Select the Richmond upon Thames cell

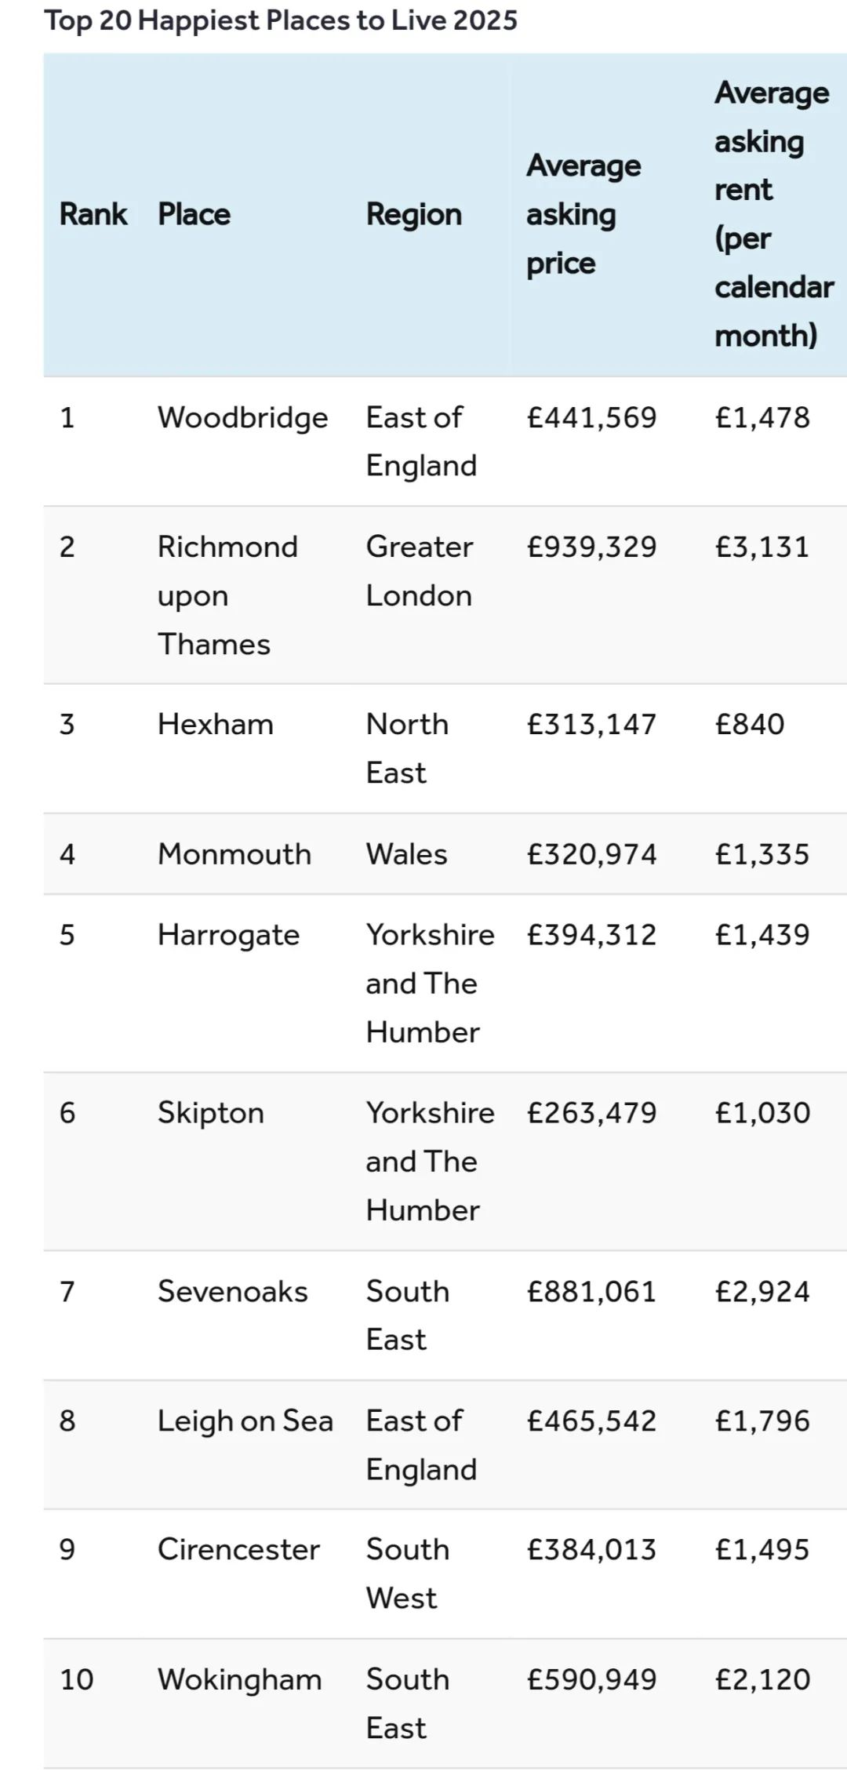click(x=227, y=595)
